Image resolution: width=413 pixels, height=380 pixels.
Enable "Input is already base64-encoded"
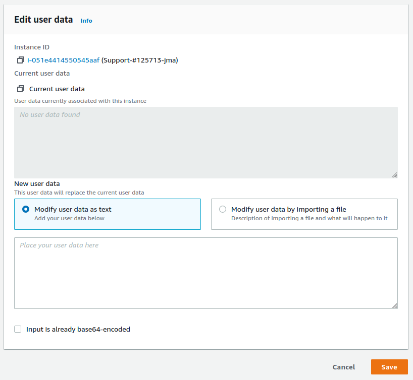18,329
